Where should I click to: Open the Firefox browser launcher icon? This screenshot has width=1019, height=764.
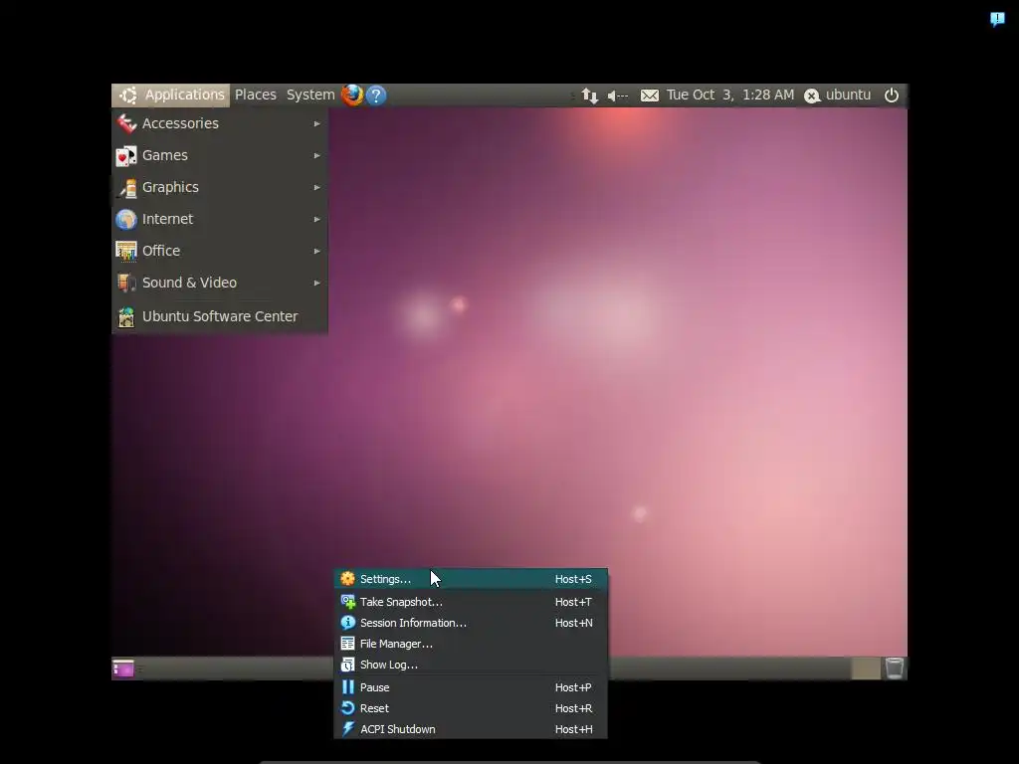352,95
